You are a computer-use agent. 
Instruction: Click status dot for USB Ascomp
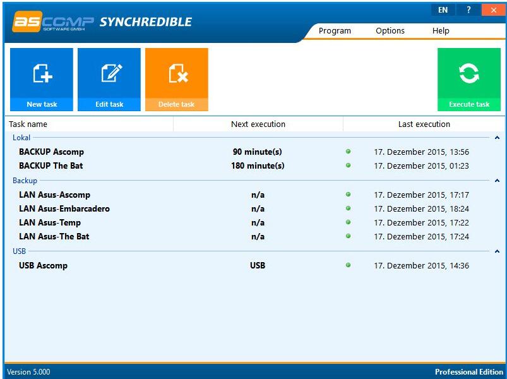(349, 265)
